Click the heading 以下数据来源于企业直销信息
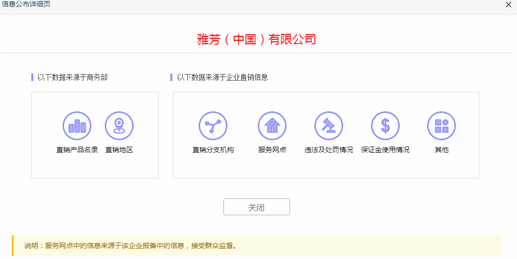Image resolution: width=517 pixels, height=259 pixels. (x=222, y=77)
